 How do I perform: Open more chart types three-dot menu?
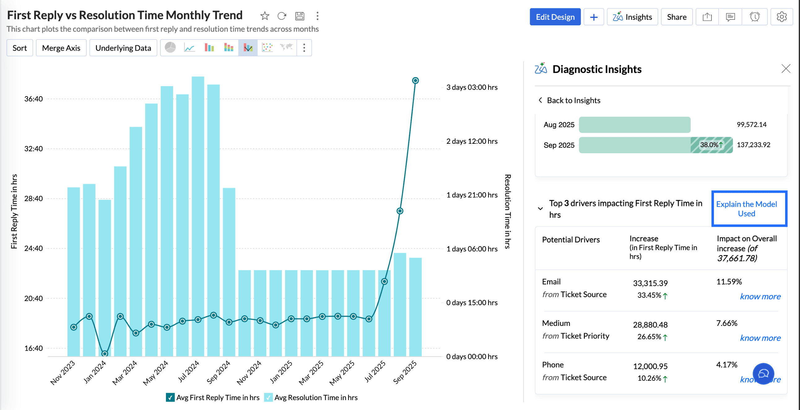[304, 47]
